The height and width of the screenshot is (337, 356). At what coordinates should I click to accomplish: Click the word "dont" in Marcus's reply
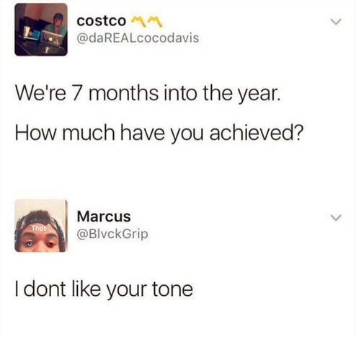[x=45, y=289]
